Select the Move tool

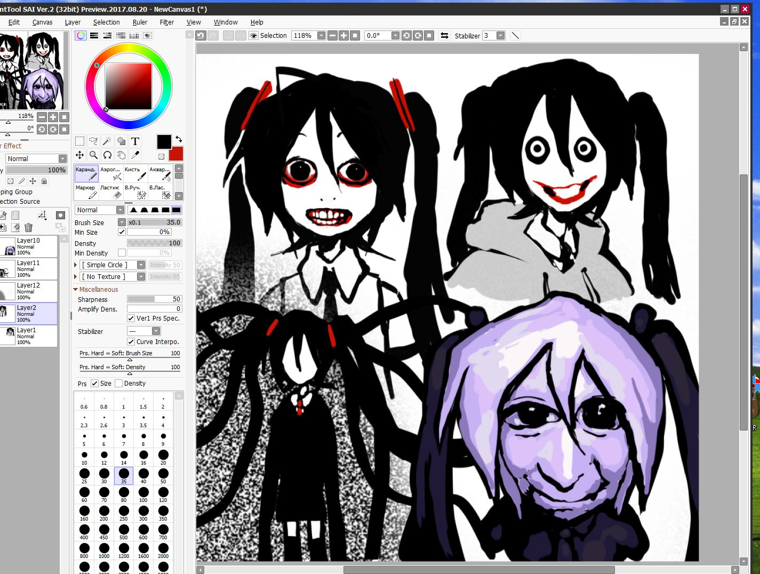pyautogui.click(x=79, y=155)
